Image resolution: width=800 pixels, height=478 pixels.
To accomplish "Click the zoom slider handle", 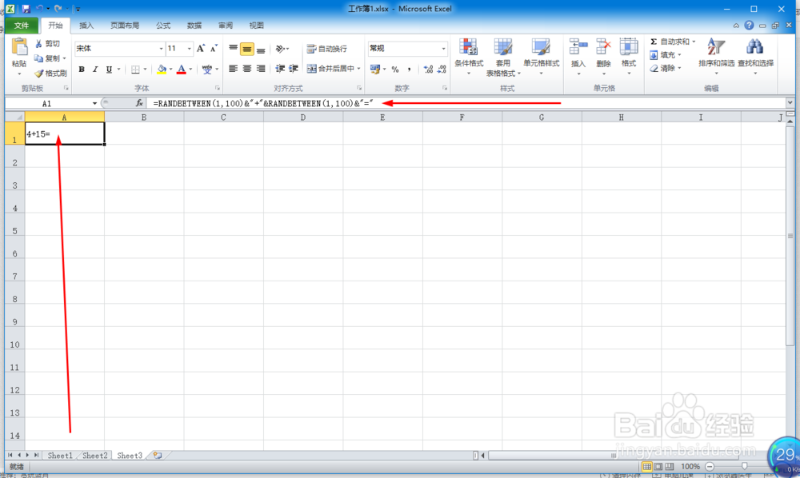I will pyautogui.click(x=744, y=466).
